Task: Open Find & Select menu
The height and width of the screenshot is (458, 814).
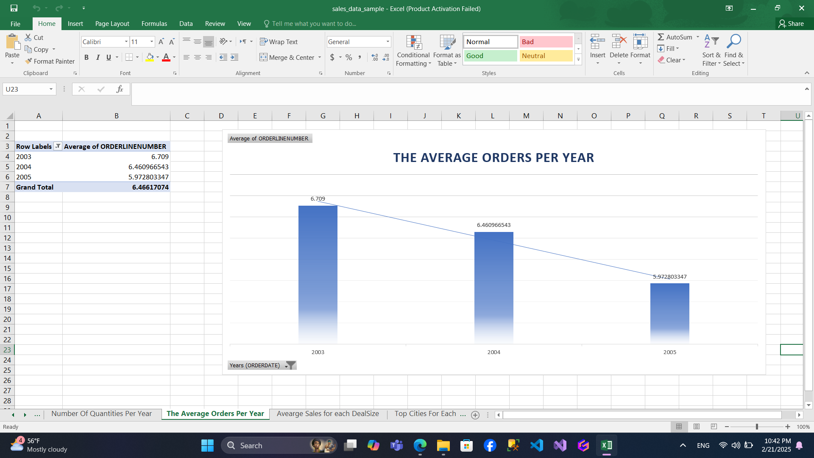Action: [734, 50]
